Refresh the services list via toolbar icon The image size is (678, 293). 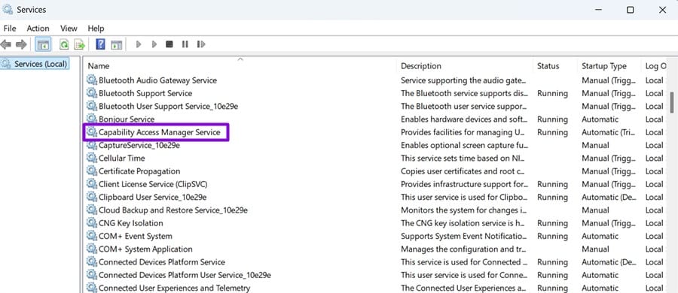tap(64, 44)
